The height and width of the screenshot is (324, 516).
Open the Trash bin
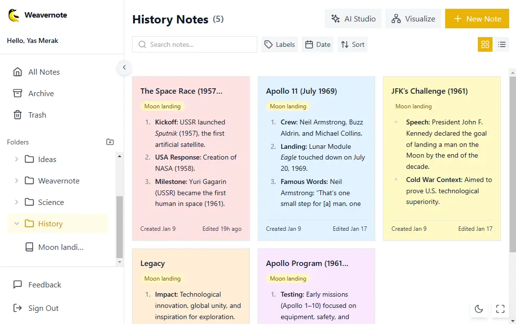click(x=37, y=115)
